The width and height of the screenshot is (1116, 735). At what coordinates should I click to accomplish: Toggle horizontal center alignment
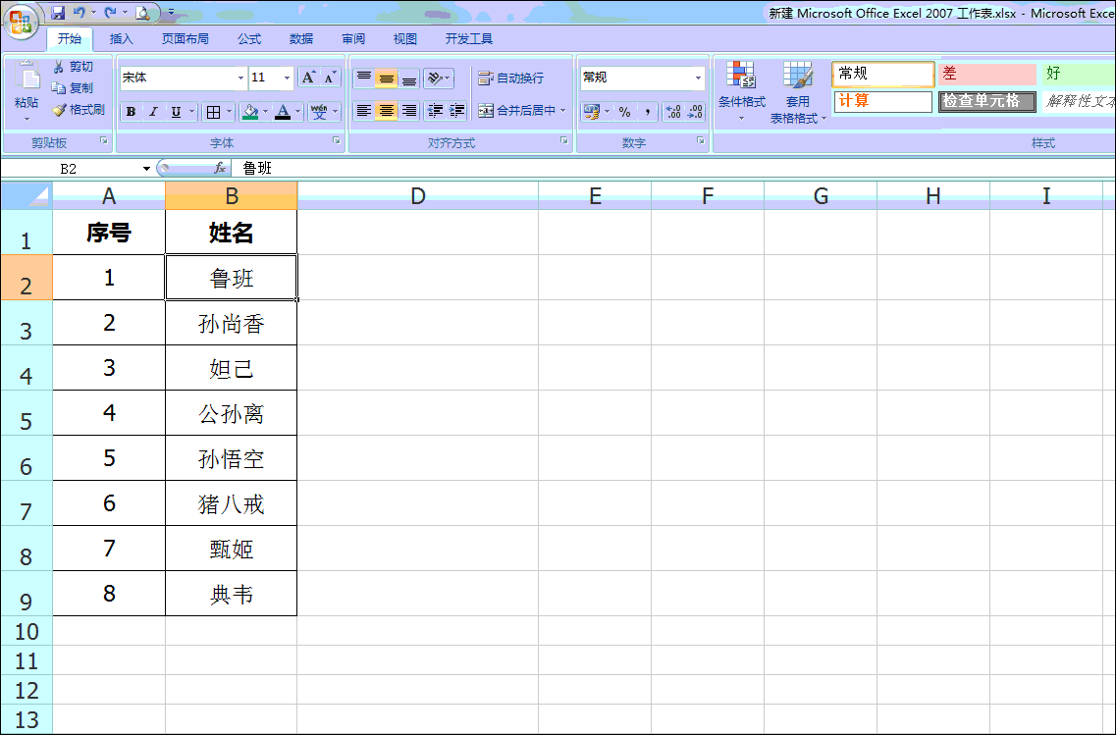pyautogui.click(x=387, y=111)
